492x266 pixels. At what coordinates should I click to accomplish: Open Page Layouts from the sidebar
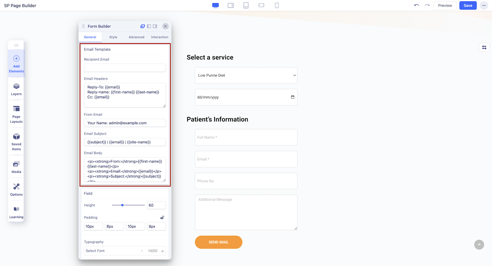coord(16,114)
